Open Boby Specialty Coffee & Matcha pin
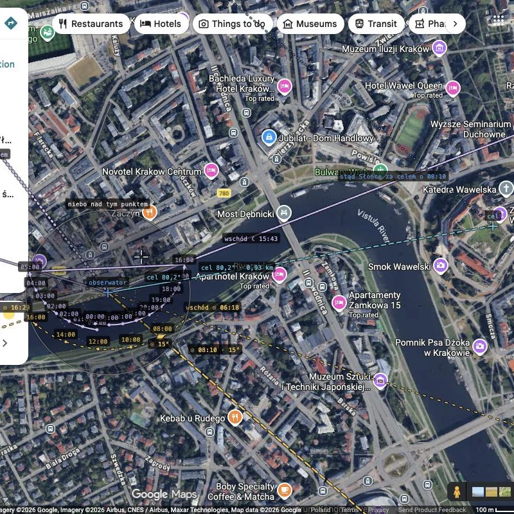Viewport: 514px width, 514px height. 285,490
